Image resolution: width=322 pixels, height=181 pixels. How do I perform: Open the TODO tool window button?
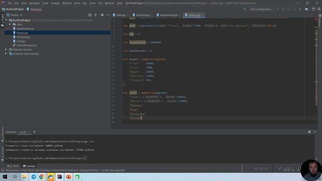[13, 166]
